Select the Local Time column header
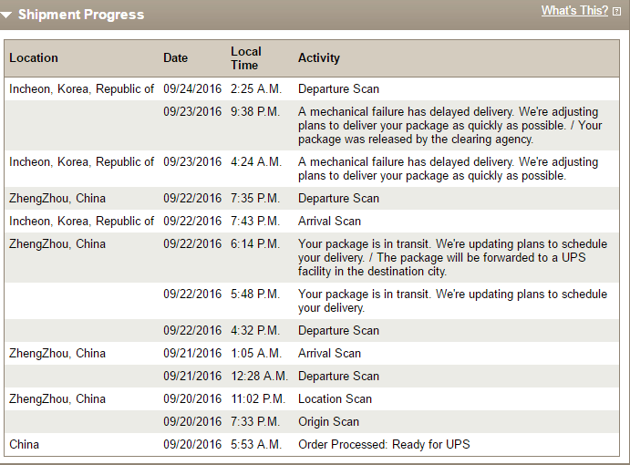Viewport: 630px width, 465px height. click(246, 58)
